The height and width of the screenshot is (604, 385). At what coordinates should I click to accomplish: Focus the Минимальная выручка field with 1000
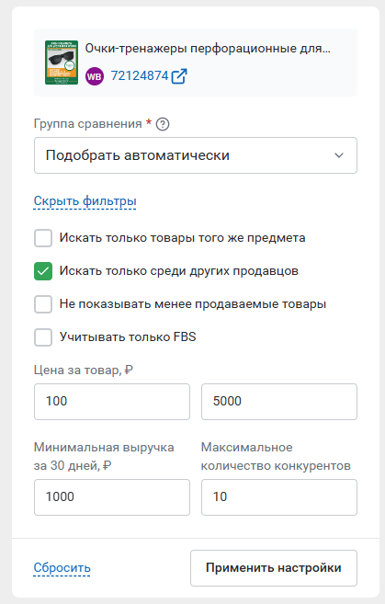click(112, 497)
